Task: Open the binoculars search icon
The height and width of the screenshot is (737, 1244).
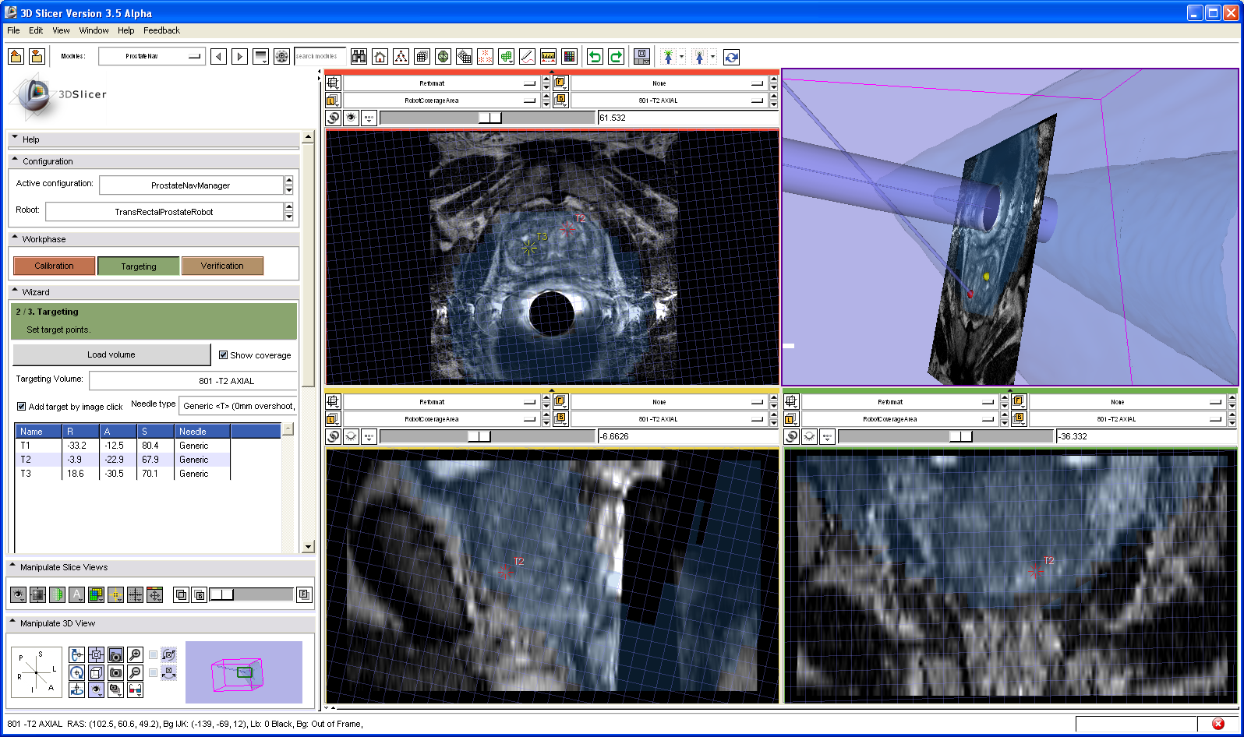Action: click(x=359, y=57)
